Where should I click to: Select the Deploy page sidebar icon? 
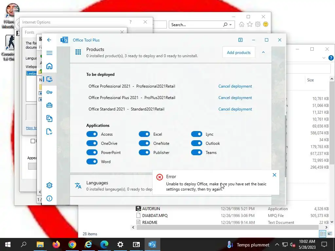coord(49,79)
